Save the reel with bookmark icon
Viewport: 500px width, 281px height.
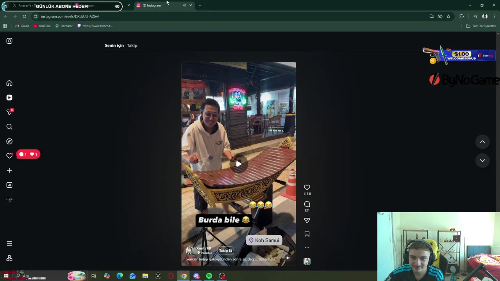point(307,234)
